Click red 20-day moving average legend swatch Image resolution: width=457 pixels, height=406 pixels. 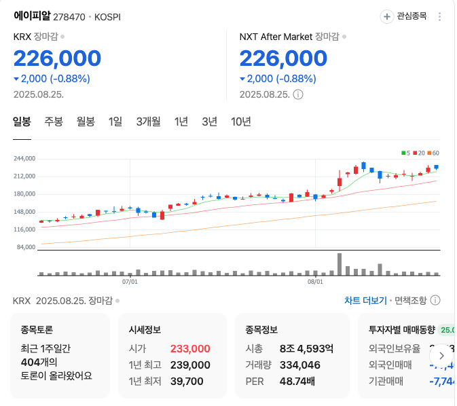pos(415,153)
